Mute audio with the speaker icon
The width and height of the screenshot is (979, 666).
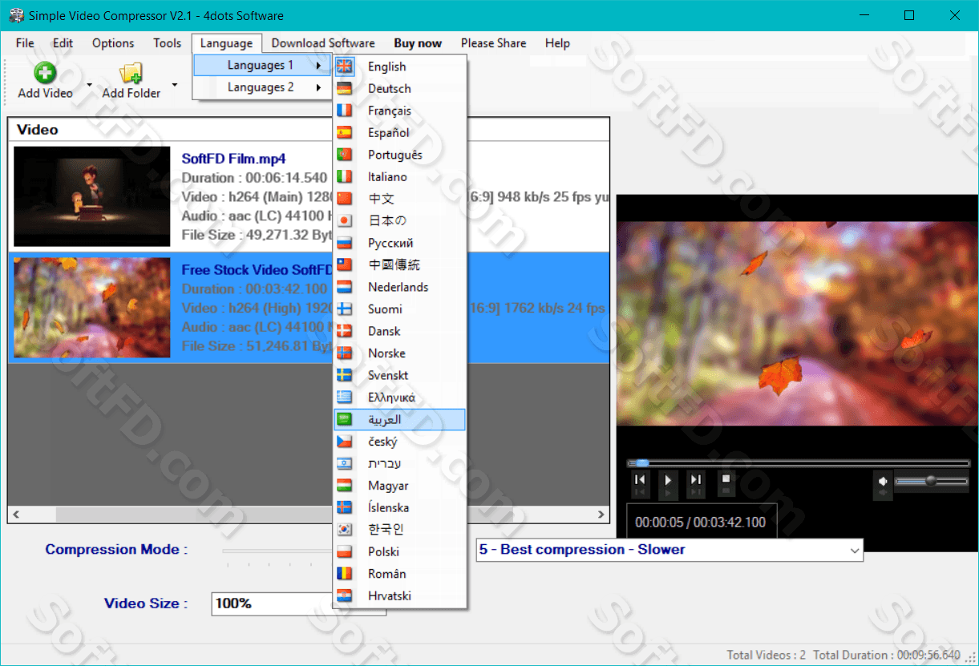pyautogui.click(x=883, y=482)
